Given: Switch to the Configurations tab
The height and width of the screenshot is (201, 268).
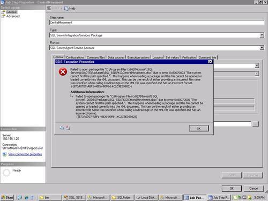Looking at the screenshot, I should [x=75, y=57].
